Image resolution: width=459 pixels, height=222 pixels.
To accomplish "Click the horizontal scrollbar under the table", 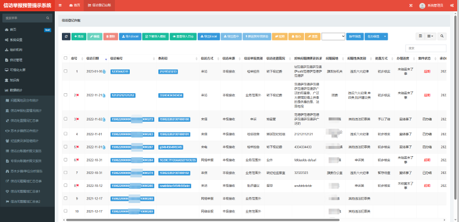I will click(202, 220).
